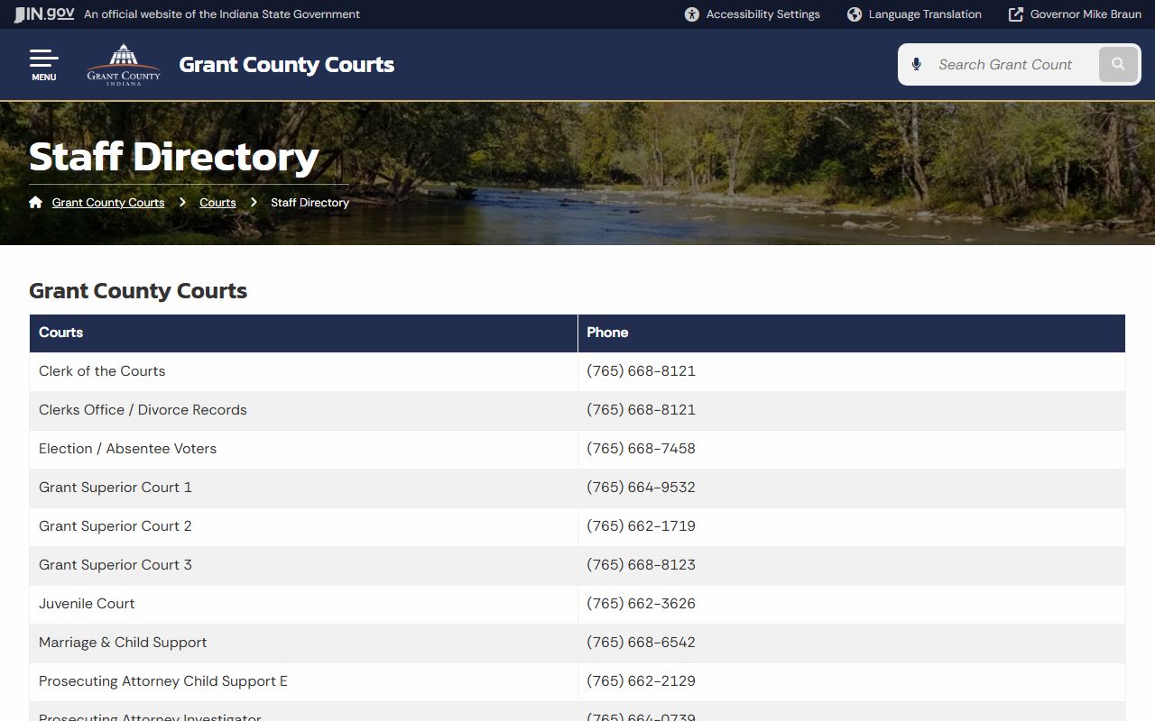Click Grant County Courts site title
This screenshot has width=1155, height=721.
pos(286,65)
